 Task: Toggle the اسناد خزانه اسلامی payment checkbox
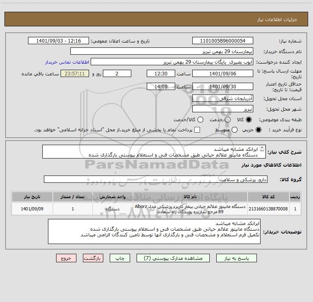(197, 130)
